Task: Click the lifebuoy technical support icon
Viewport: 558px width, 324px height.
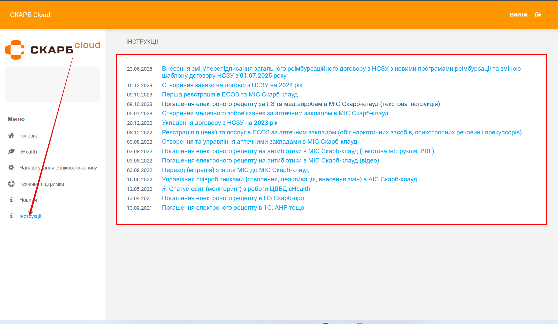Action: pos(11,184)
